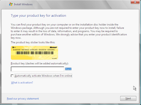Click the explanatory paragraph about product key
The height and width of the screenshot is (105, 141).
pos(69,31)
